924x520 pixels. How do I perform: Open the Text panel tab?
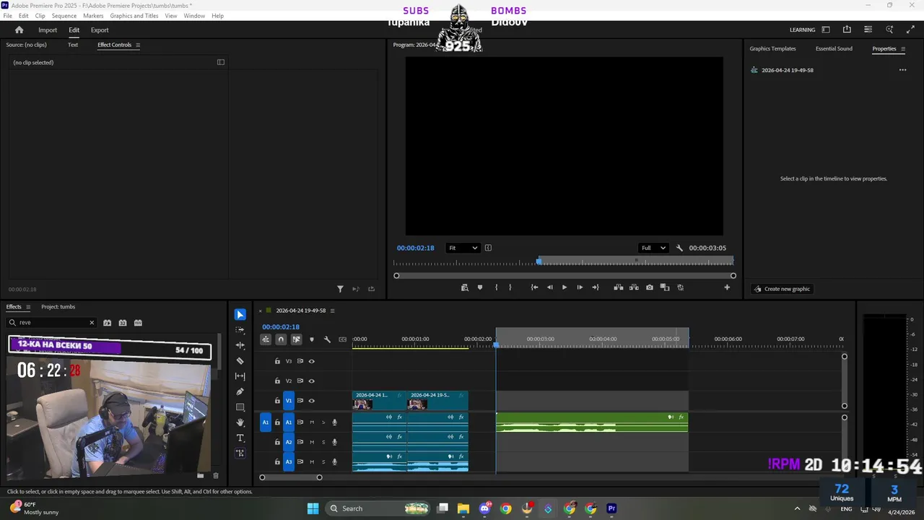(x=73, y=45)
